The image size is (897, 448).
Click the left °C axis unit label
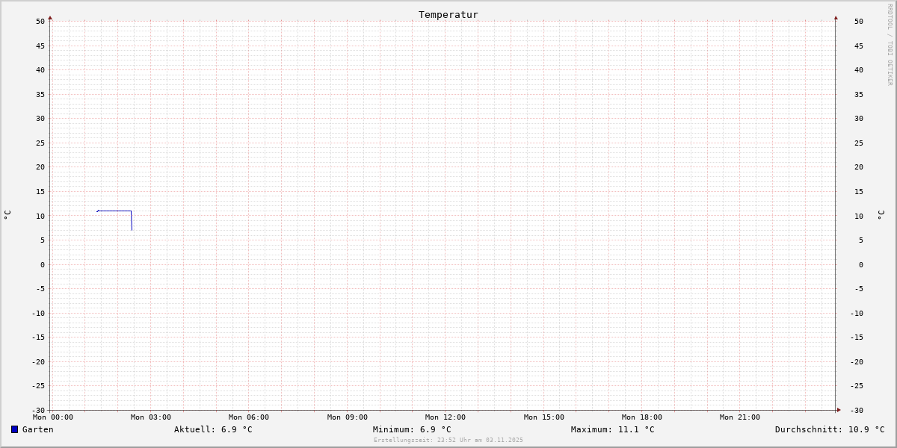coord(7,214)
